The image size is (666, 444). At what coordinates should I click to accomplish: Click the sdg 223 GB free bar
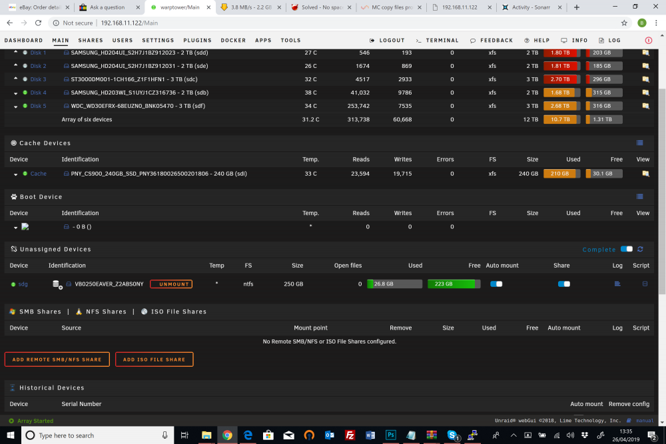[x=454, y=284]
